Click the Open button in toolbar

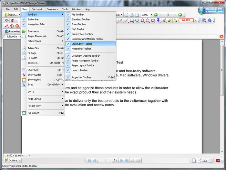pyautogui.click(x=11, y=15)
